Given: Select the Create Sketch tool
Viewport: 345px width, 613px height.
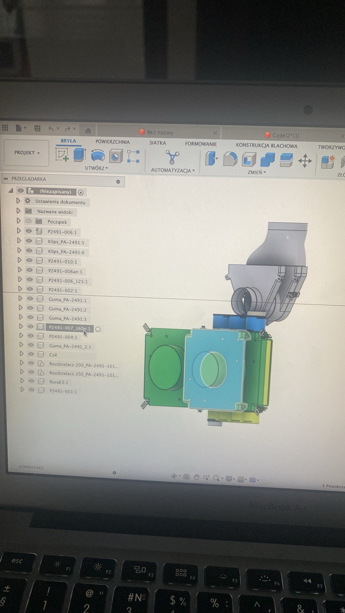Looking at the screenshot, I should click(x=62, y=155).
